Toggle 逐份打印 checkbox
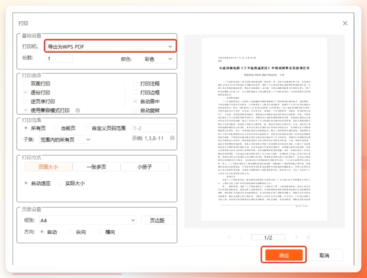The image size is (367, 278). coord(26,92)
